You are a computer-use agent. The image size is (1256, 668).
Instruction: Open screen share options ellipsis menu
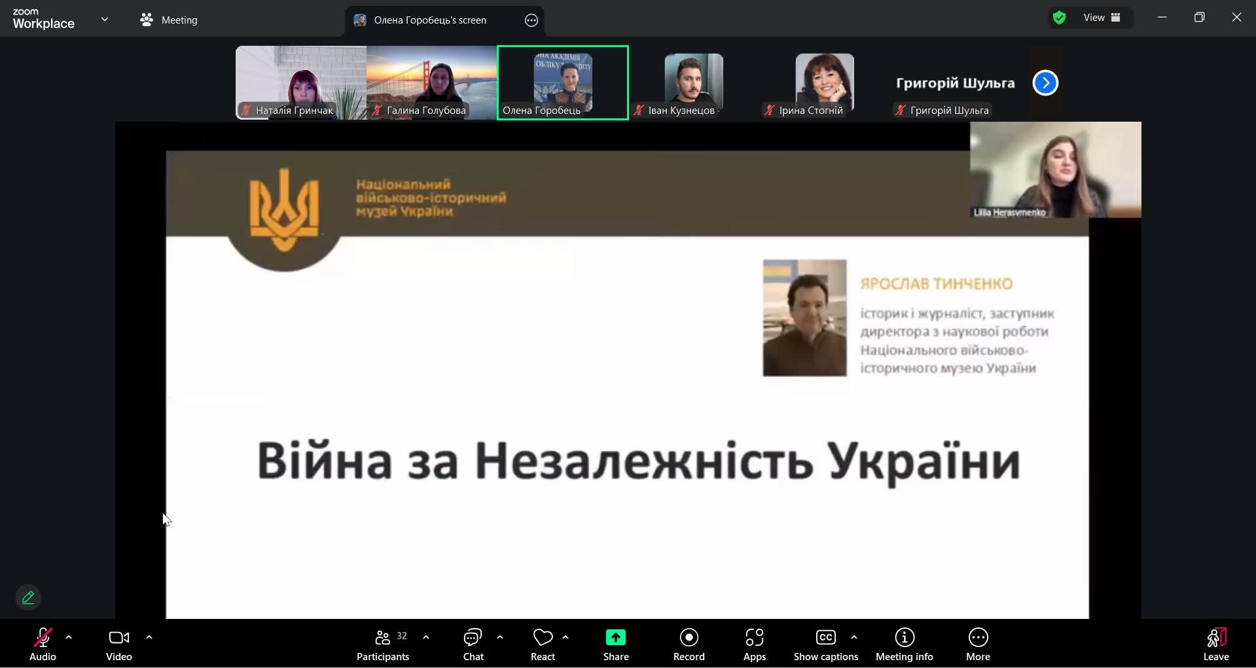click(531, 20)
